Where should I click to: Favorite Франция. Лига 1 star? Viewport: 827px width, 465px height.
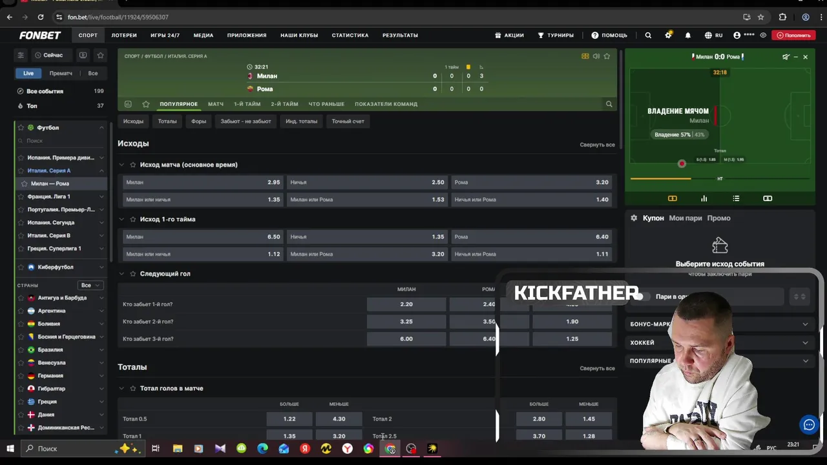click(21, 196)
